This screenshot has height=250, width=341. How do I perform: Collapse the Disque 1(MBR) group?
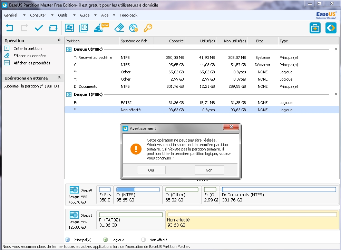[336, 94]
